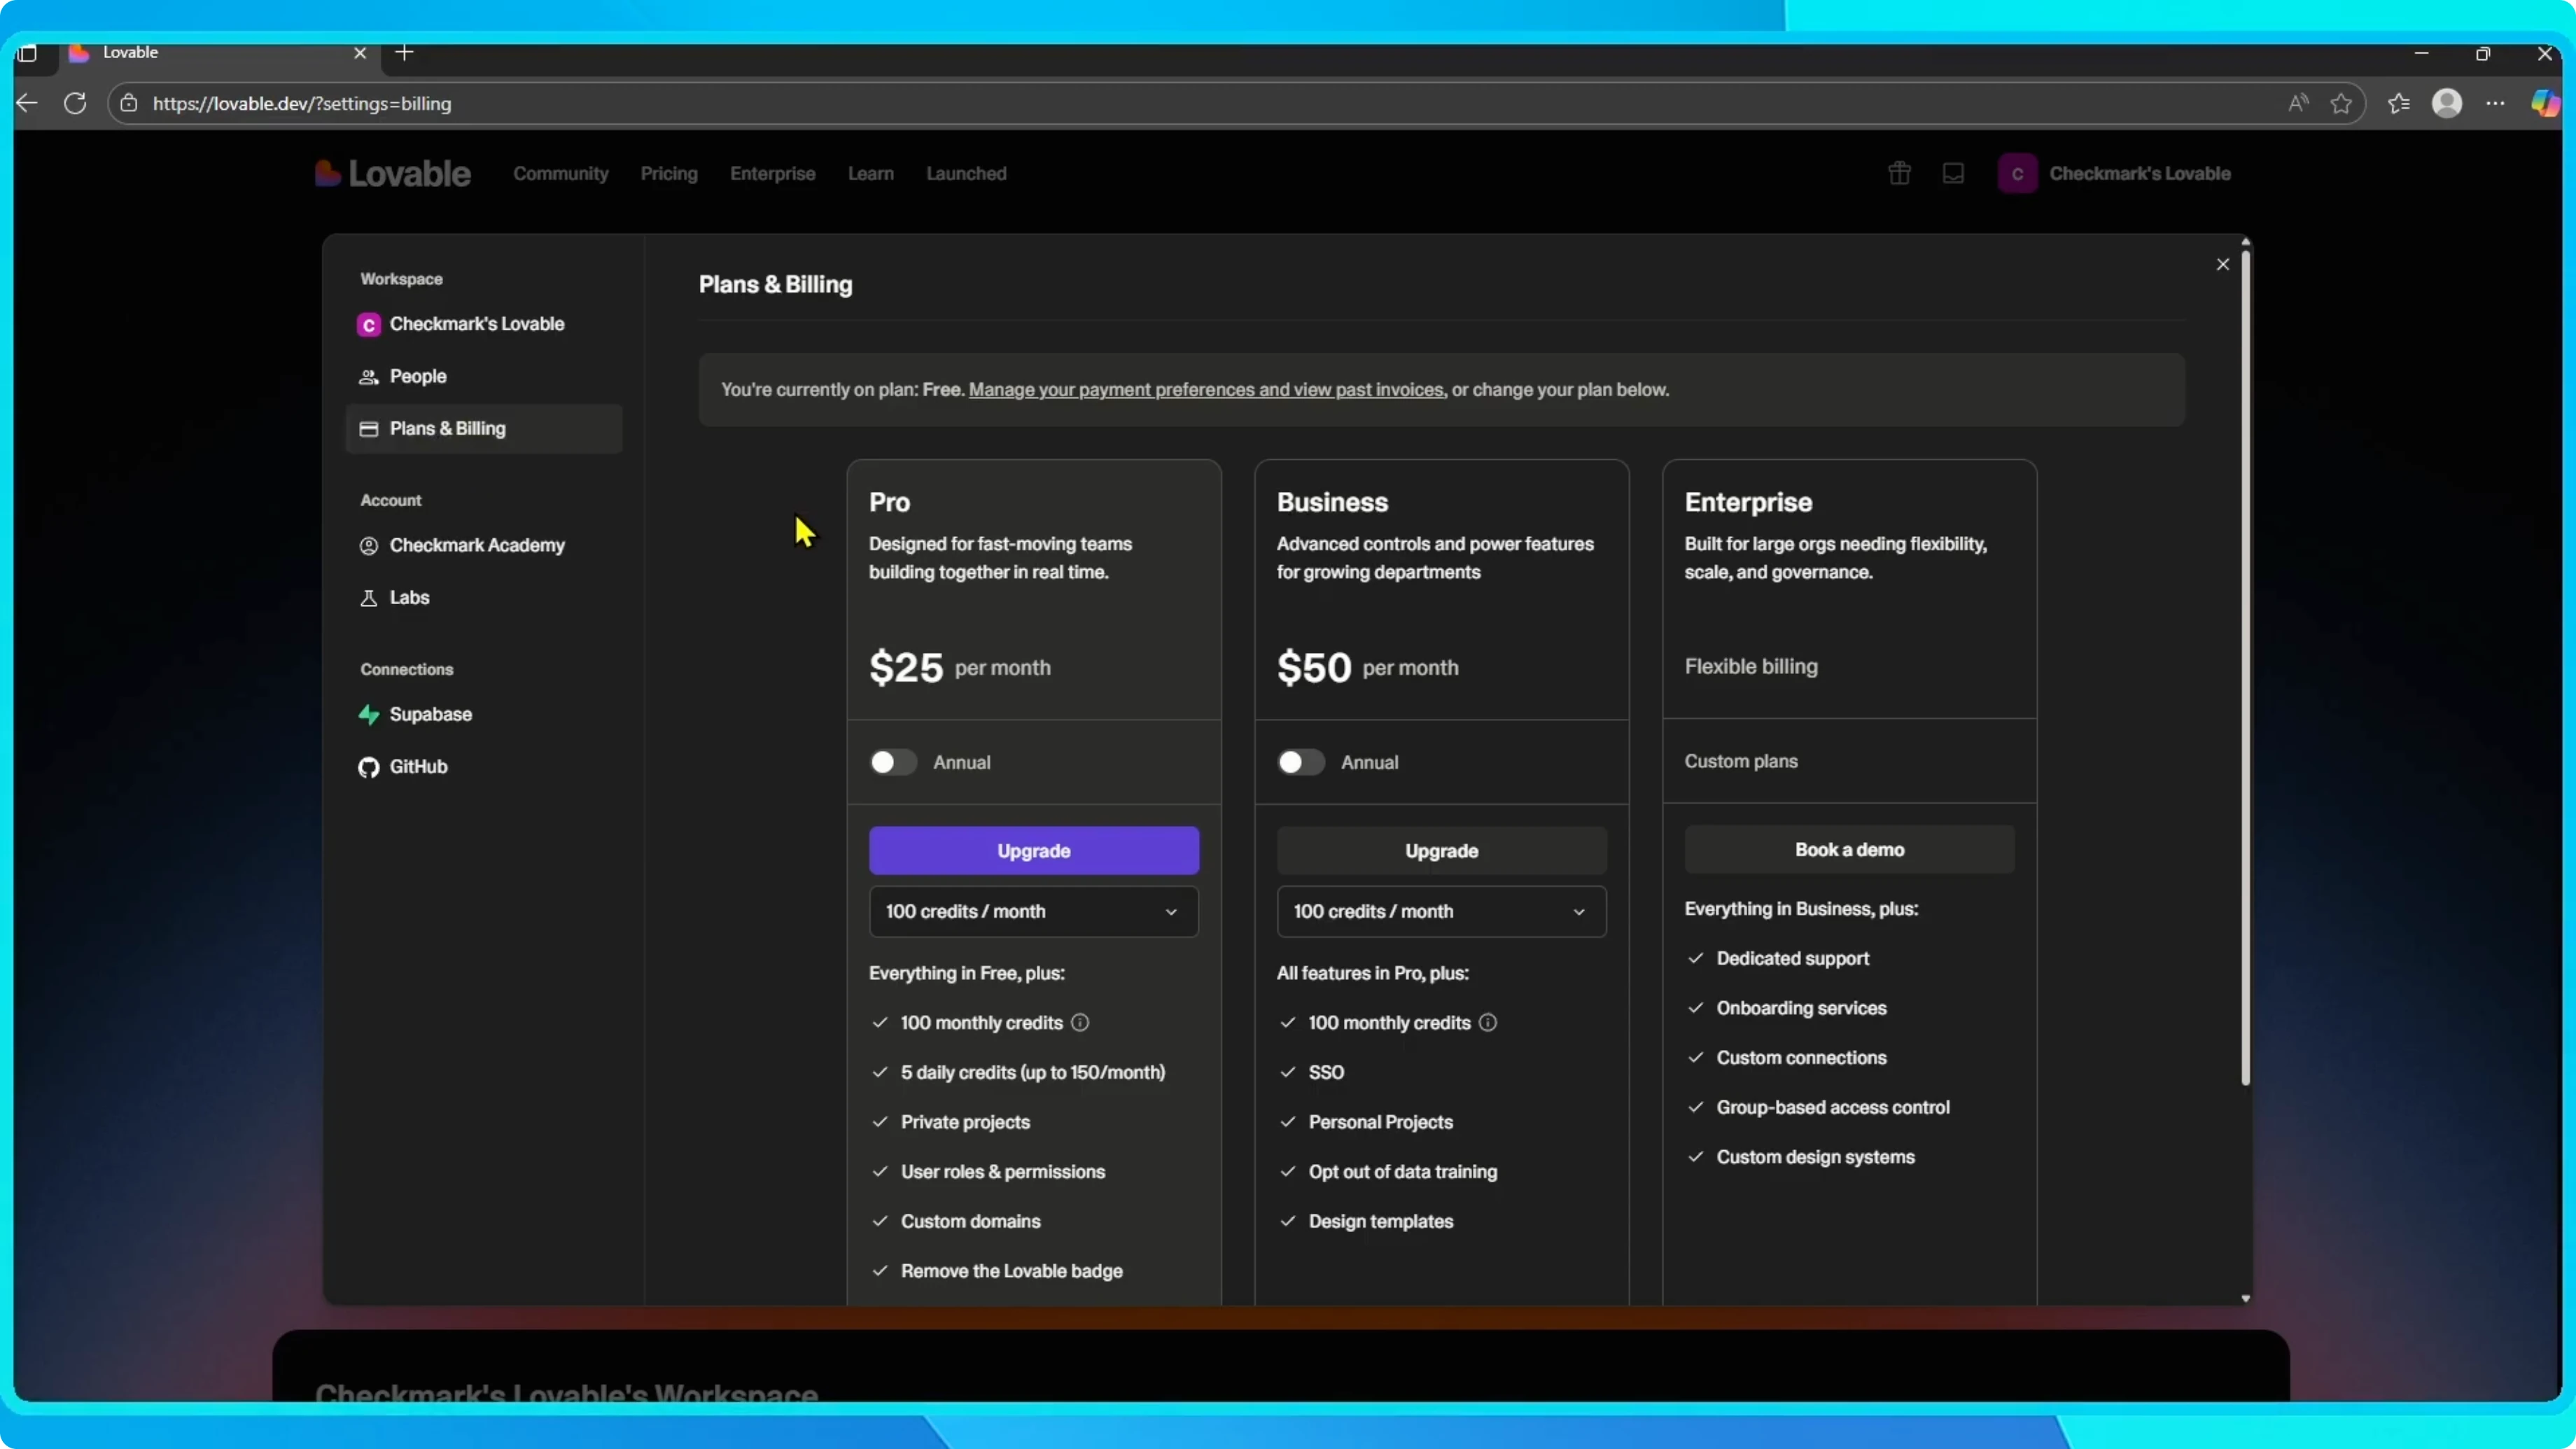Click the Lovable logo in the header
This screenshot has width=2576, height=1449.
tap(392, 173)
